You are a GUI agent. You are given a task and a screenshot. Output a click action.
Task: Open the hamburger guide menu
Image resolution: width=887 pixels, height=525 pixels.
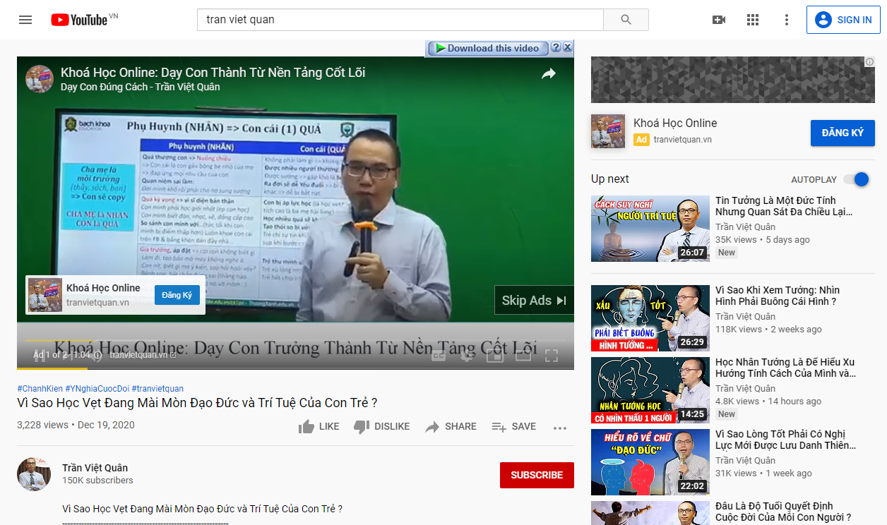pyautogui.click(x=25, y=20)
